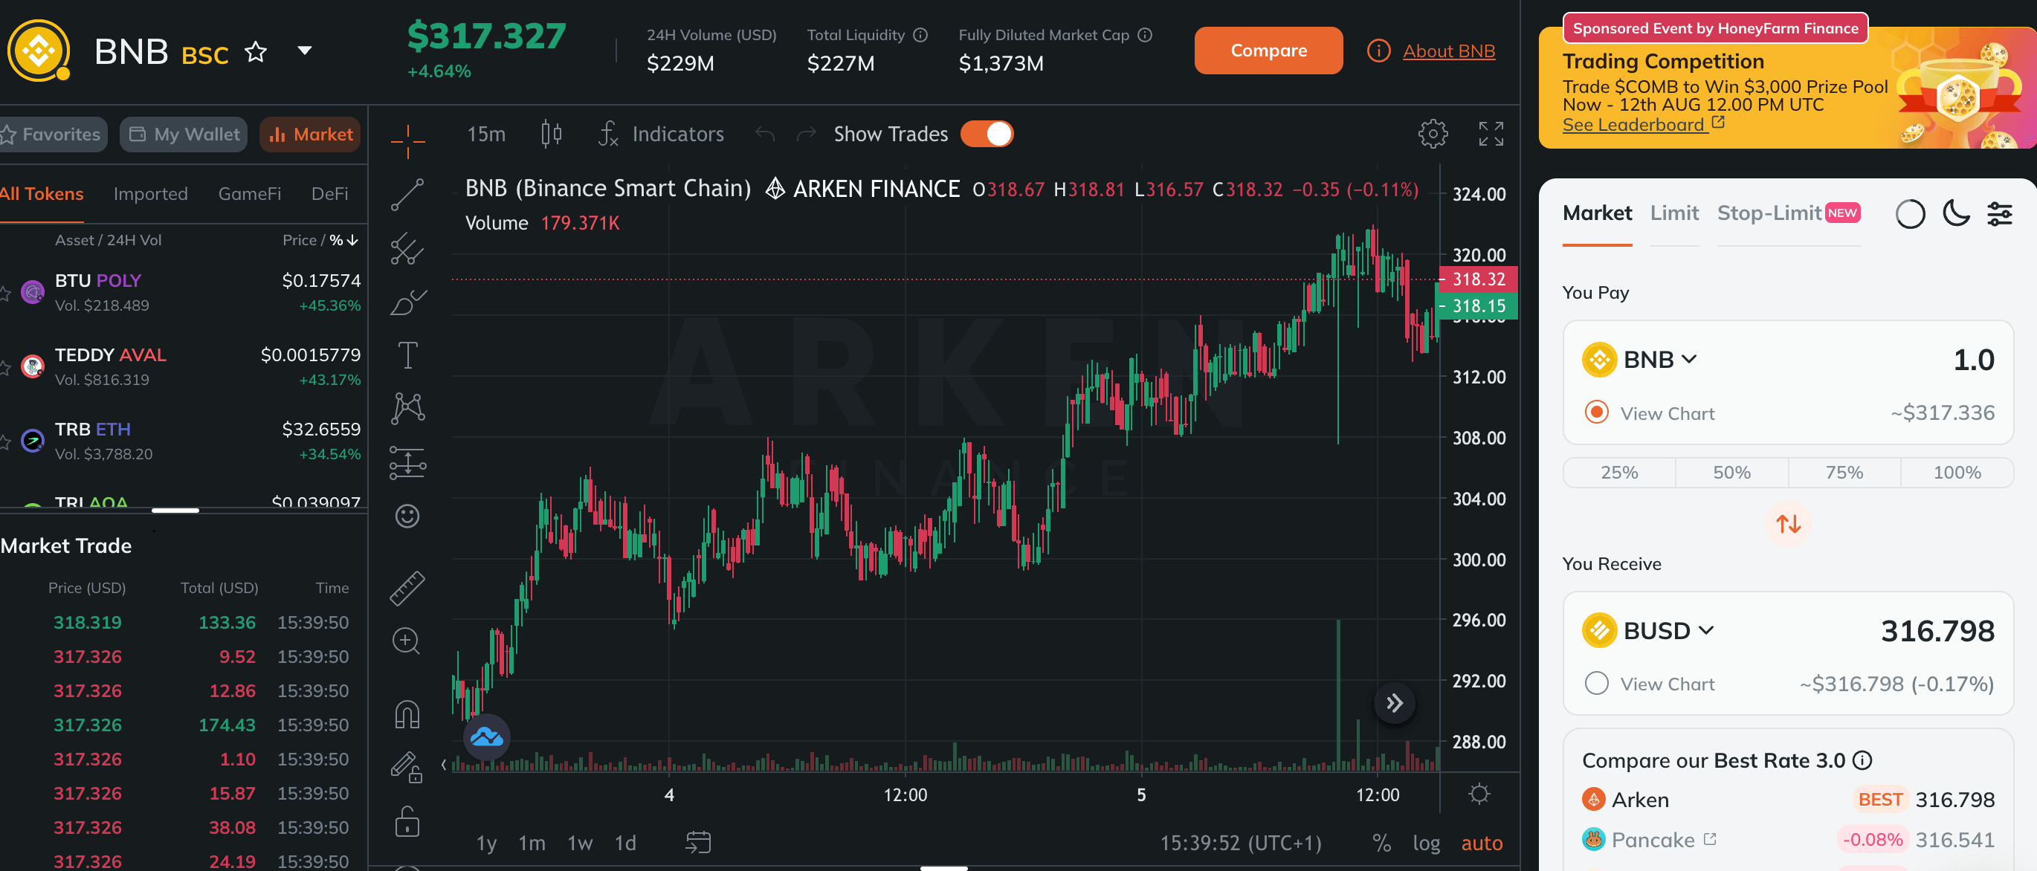Set pay amount to 25%
Screen dimensions: 2037x871
pyautogui.click(x=1618, y=472)
